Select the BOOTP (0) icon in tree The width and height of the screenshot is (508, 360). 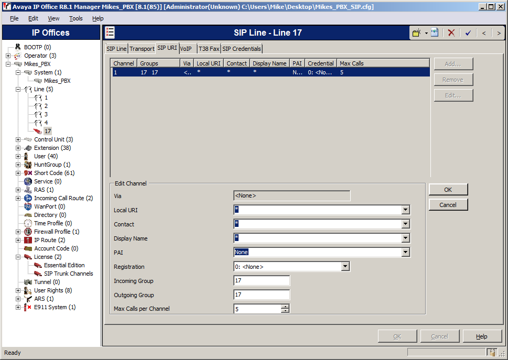click(x=18, y=47)
